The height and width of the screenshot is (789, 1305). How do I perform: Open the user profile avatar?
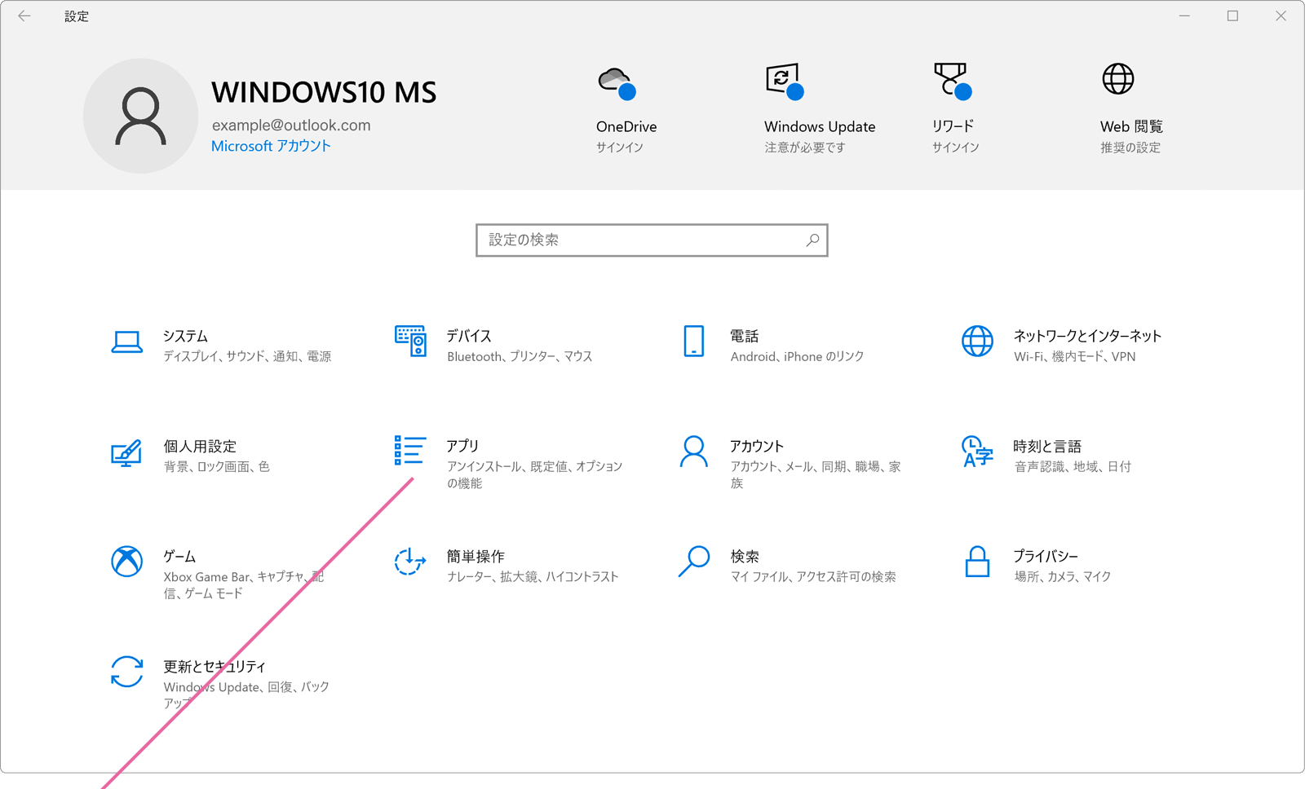coord(140,116)
